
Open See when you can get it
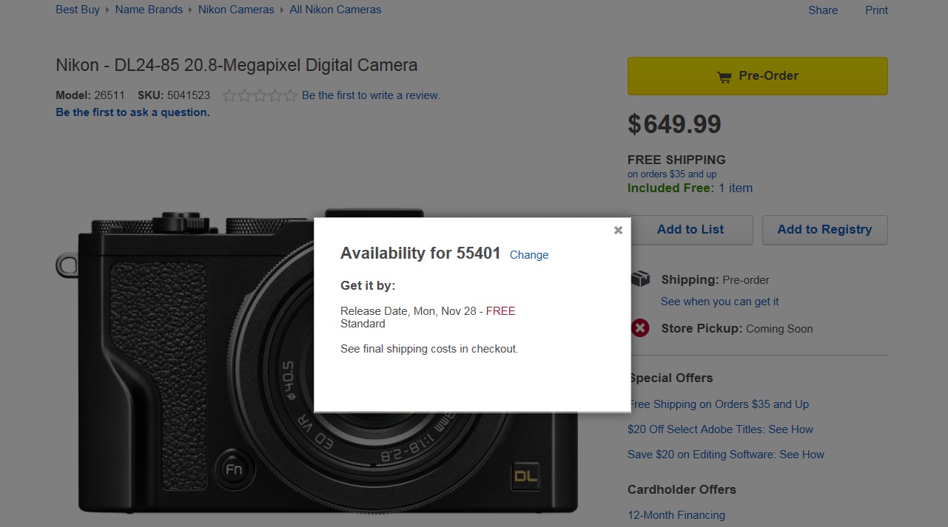719,302
